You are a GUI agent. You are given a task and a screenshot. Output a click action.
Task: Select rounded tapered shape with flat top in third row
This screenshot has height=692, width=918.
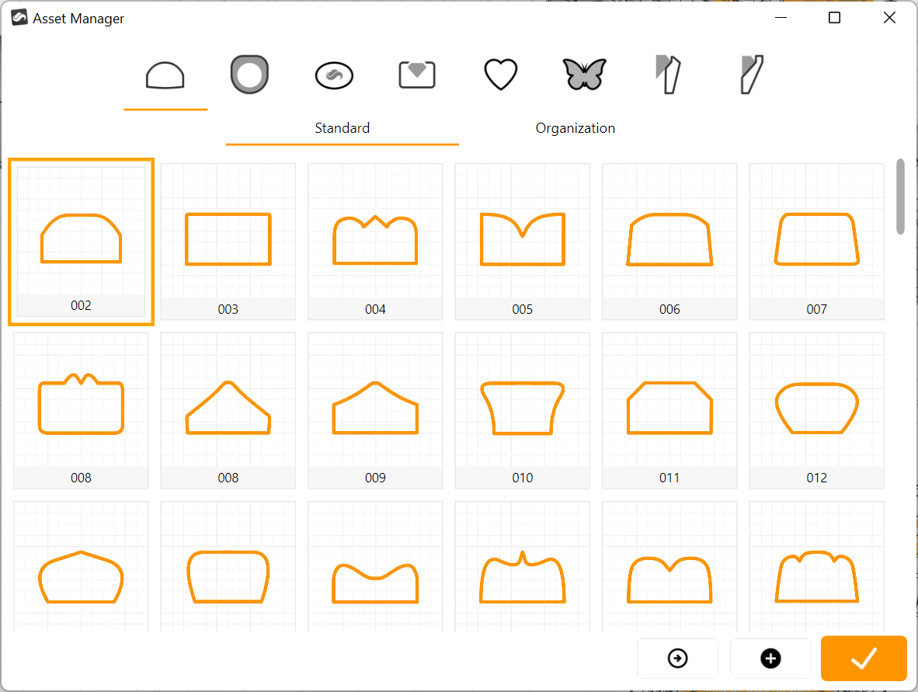pos(228,567)
